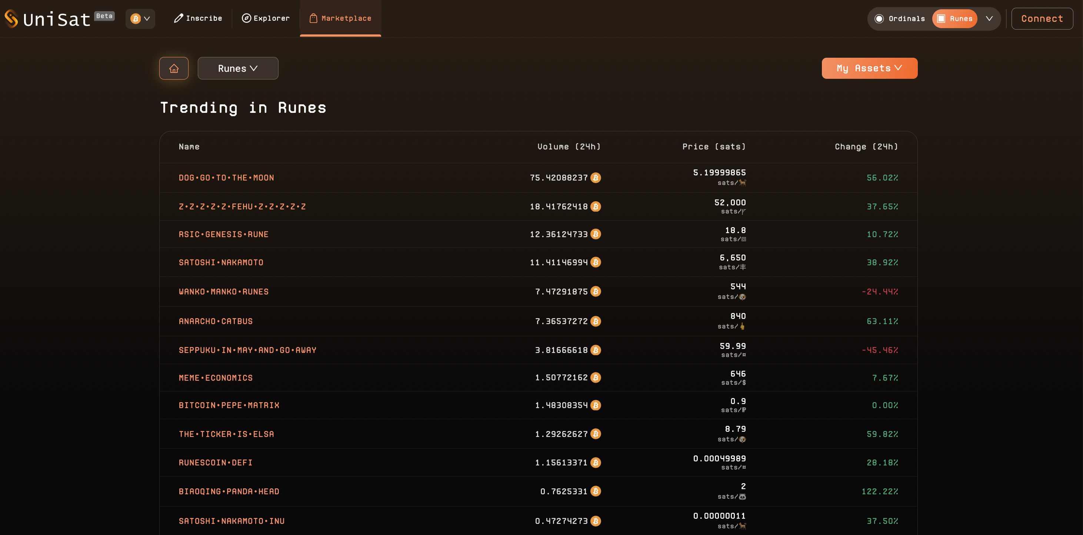1083x535 pixels.
Task: Expand the chevron next to Runes toggle
Action: tap(989, 19)
